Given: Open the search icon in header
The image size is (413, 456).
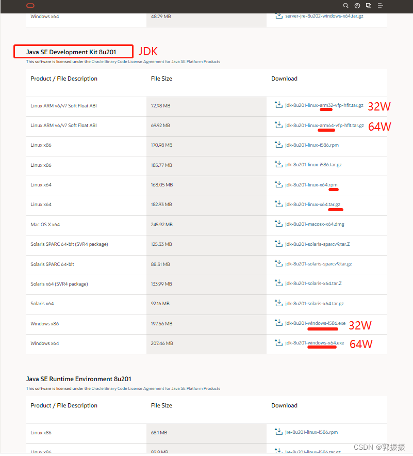Looking at the screenshot, I should point(345,6).
